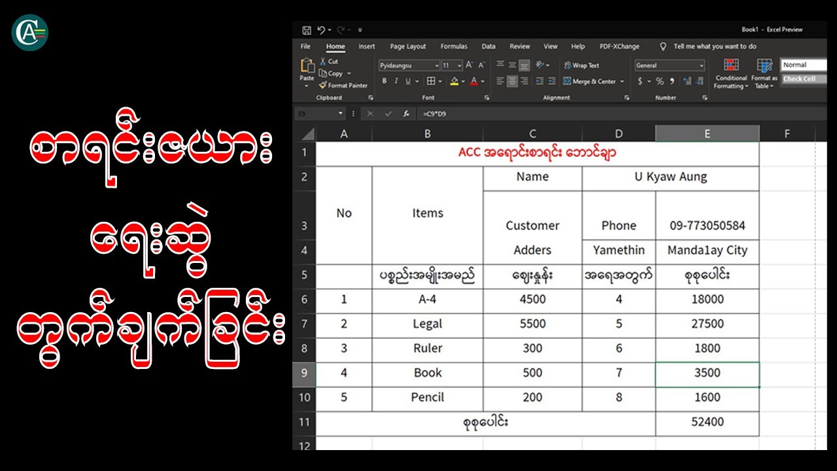Click the Increase Decimal icon
The width and height of the screenshot is (837, 471).
click(687, 81)
